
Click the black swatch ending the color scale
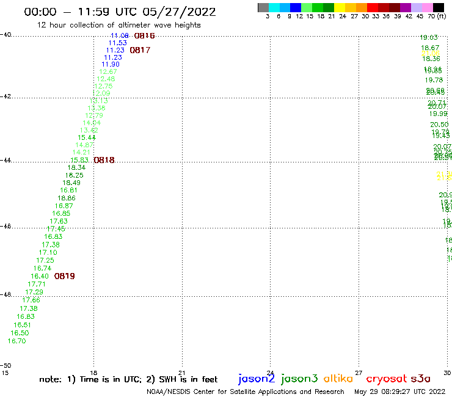(x=438, y=7)
